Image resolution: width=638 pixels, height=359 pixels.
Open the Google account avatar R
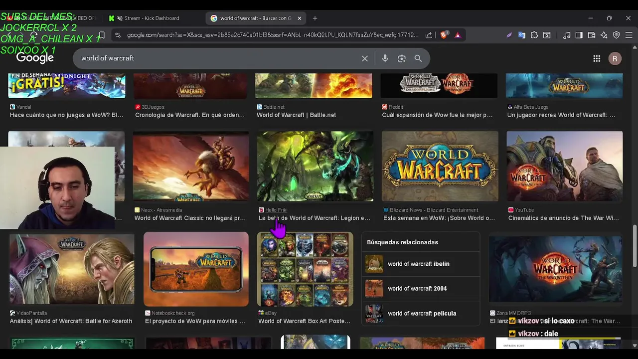[x=615, y=58]
